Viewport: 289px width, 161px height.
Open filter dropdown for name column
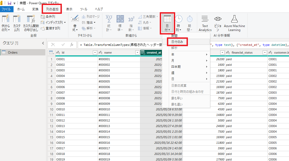[137, 53]
